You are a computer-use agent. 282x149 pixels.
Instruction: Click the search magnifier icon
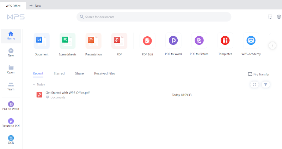(x=82, y=17)
